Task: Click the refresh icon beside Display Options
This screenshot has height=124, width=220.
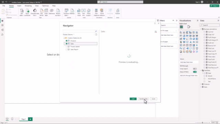Action: point(96,34)
